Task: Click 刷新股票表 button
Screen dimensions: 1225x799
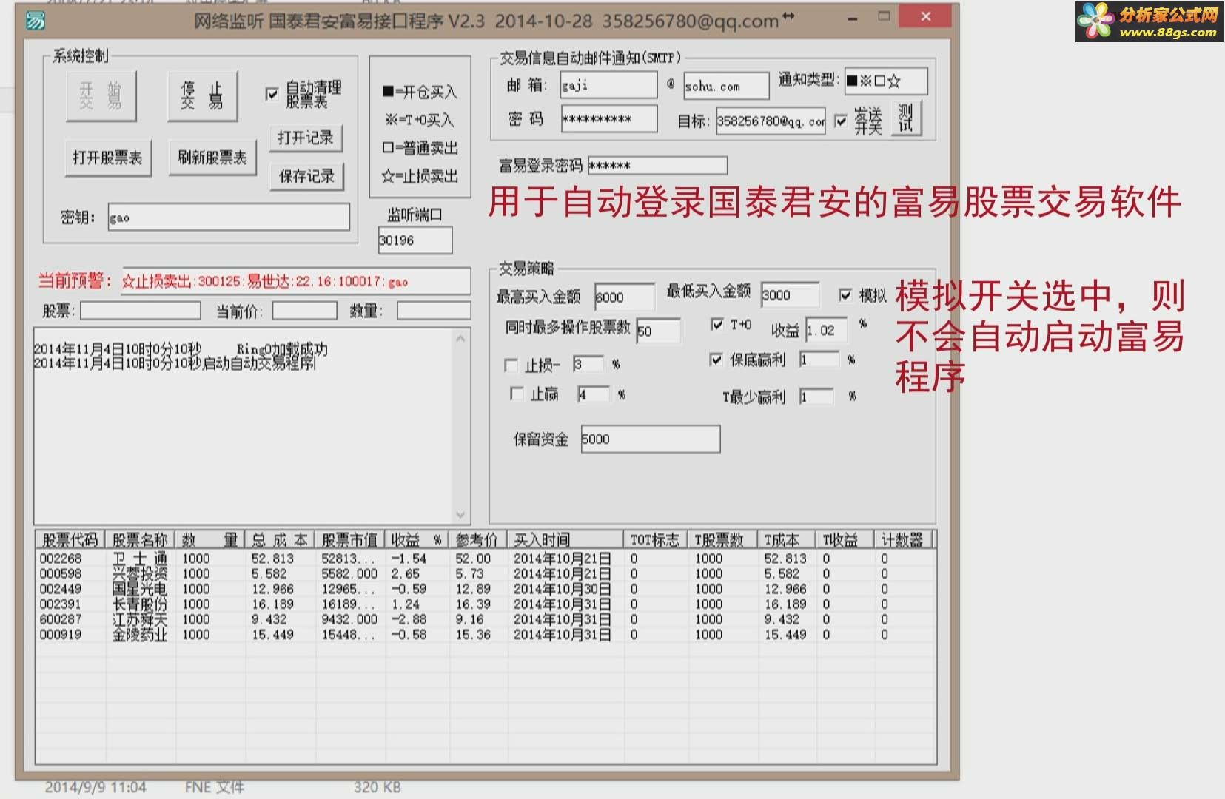Action: [212, 158]
